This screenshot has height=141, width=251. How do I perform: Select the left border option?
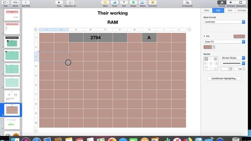[206, 63]
